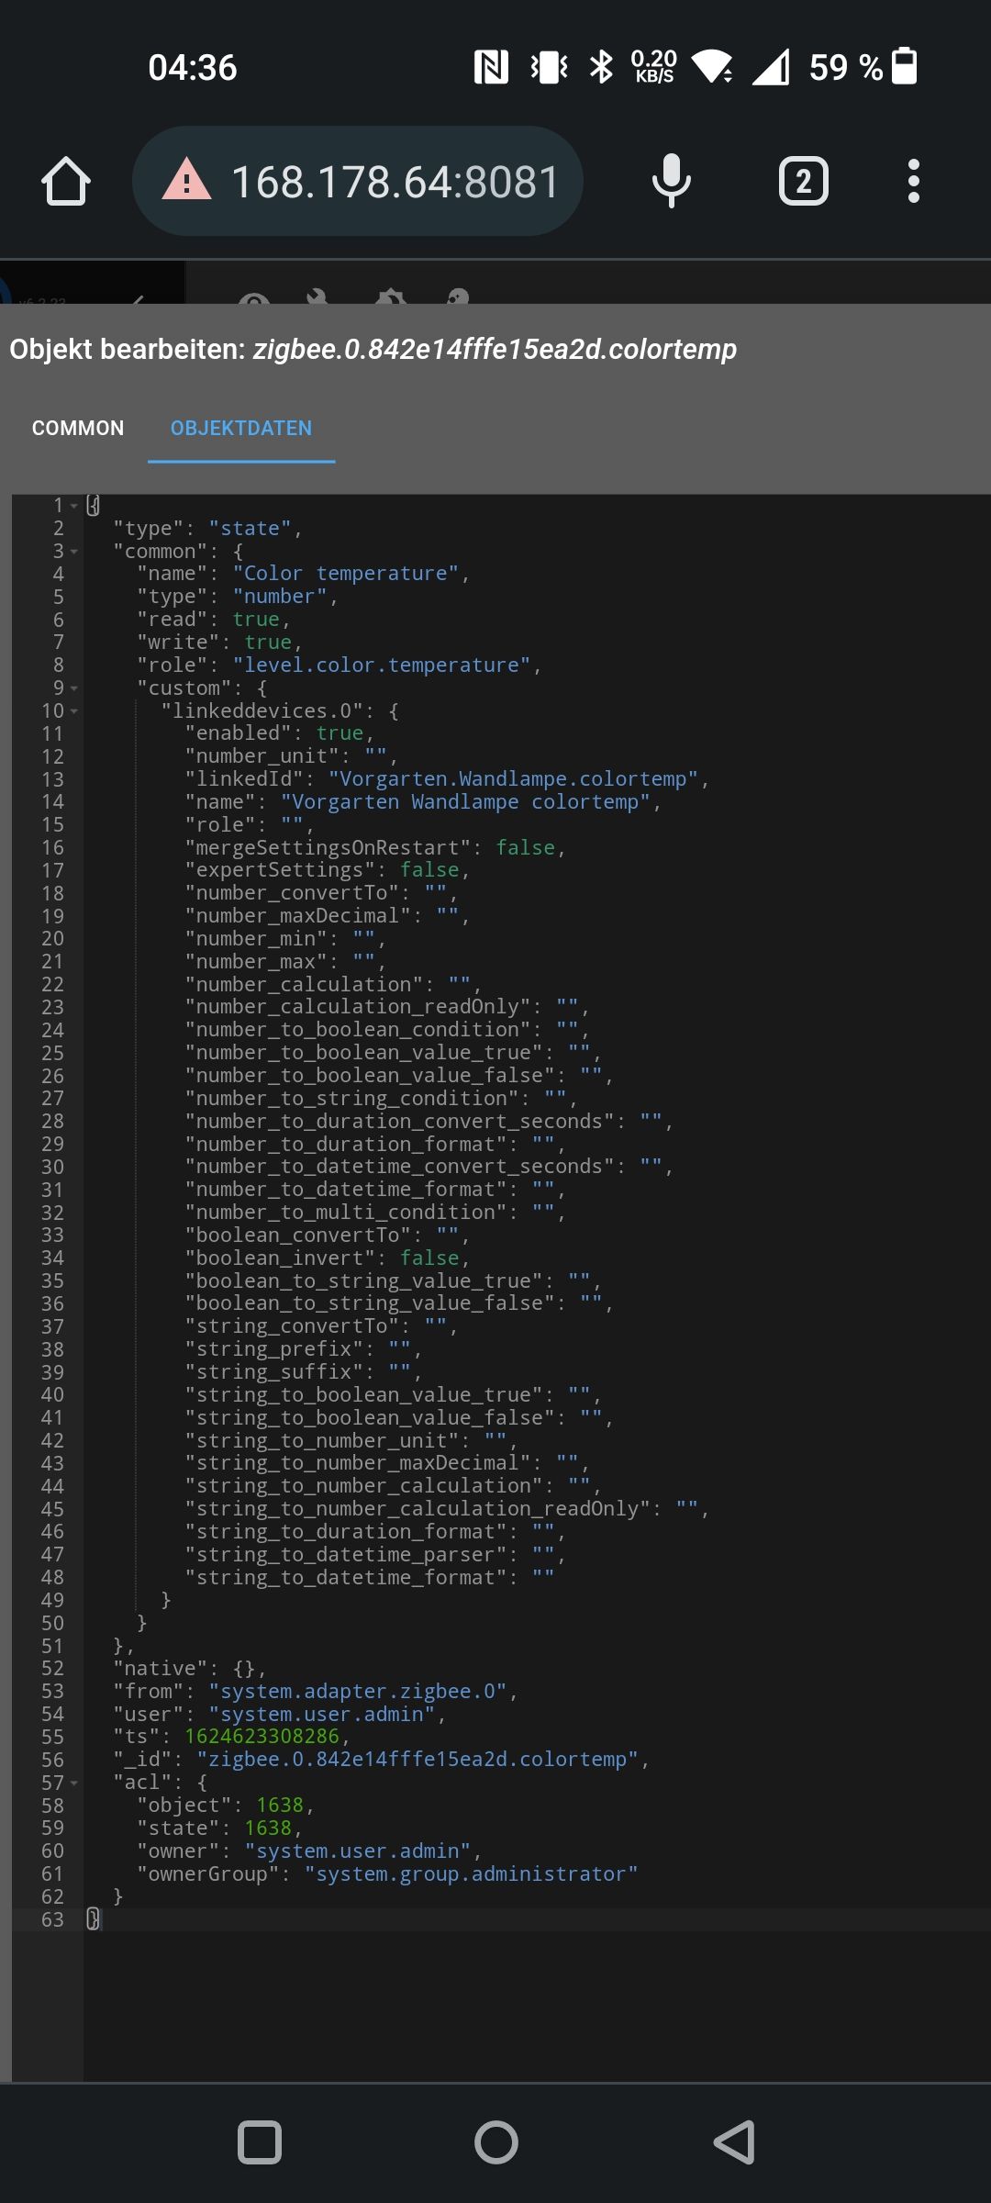991x2203 pixels.
Task: Collapse the "common" block at line 3
Action: (74, 552)
